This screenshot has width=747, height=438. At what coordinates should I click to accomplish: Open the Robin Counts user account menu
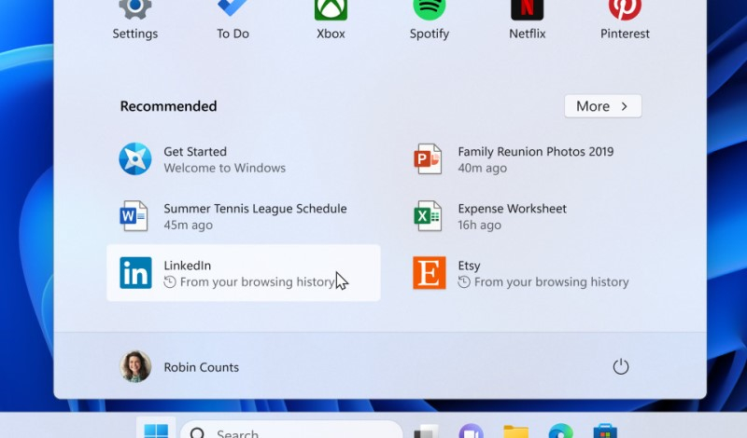tap(180, 367)
